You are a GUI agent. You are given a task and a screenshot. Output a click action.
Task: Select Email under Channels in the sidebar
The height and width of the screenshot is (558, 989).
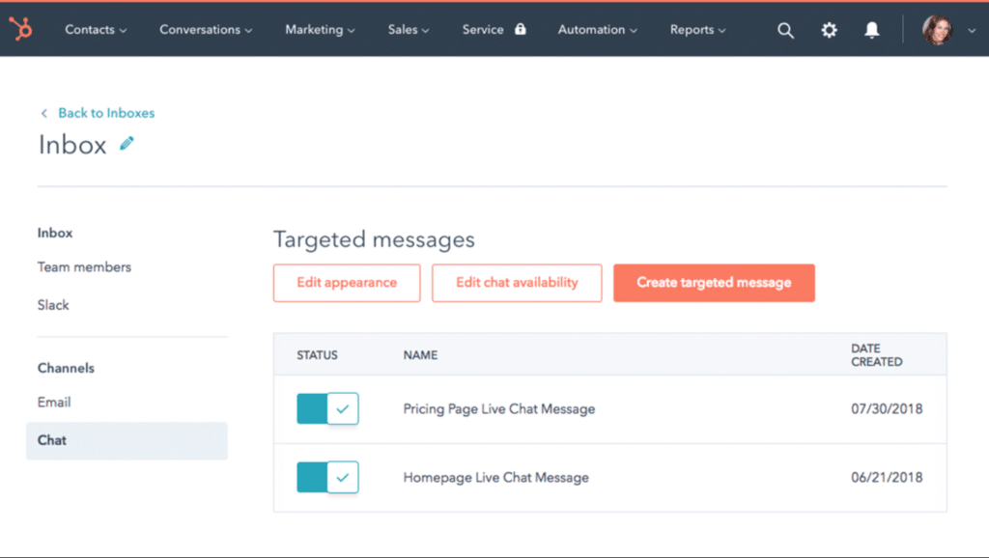point(54,402)
